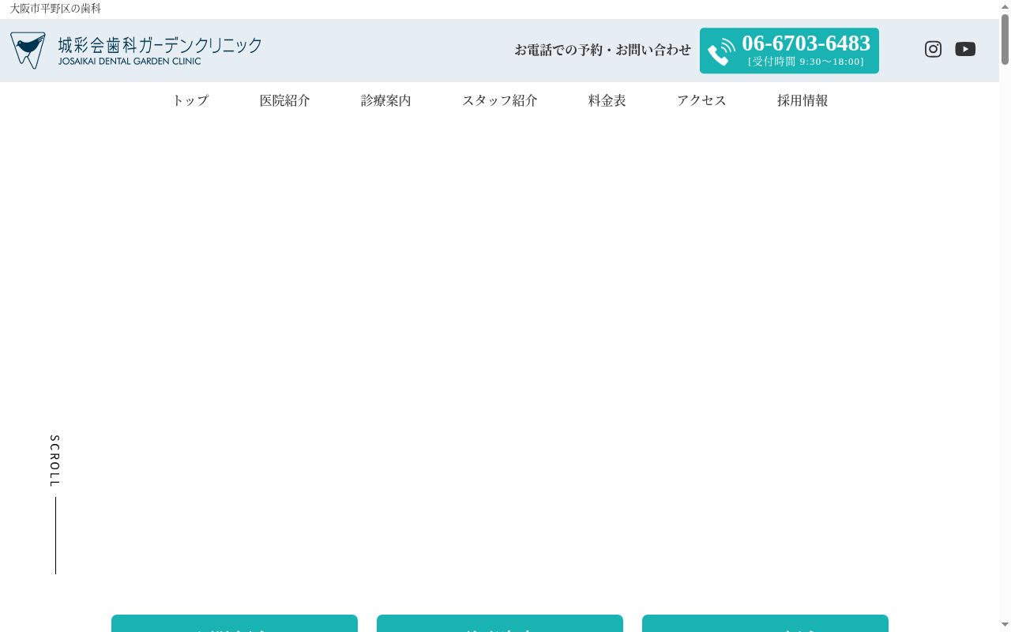Open the clinic's Instagram page

tap(933, 49)
